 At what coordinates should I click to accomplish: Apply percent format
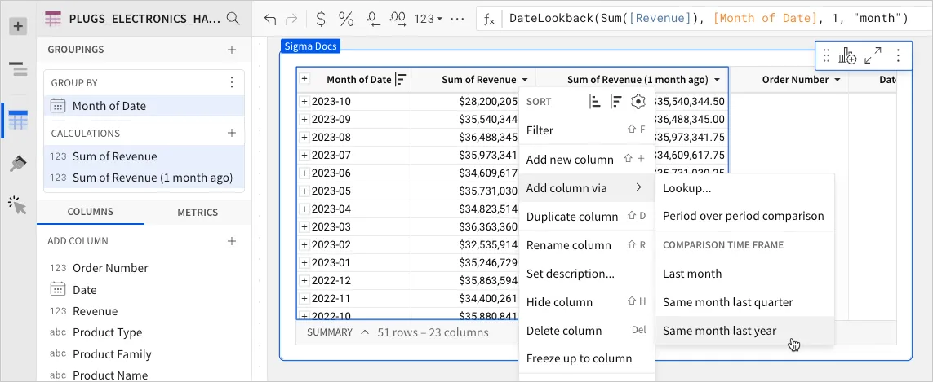pyautogui.click(x=346, y=19)
